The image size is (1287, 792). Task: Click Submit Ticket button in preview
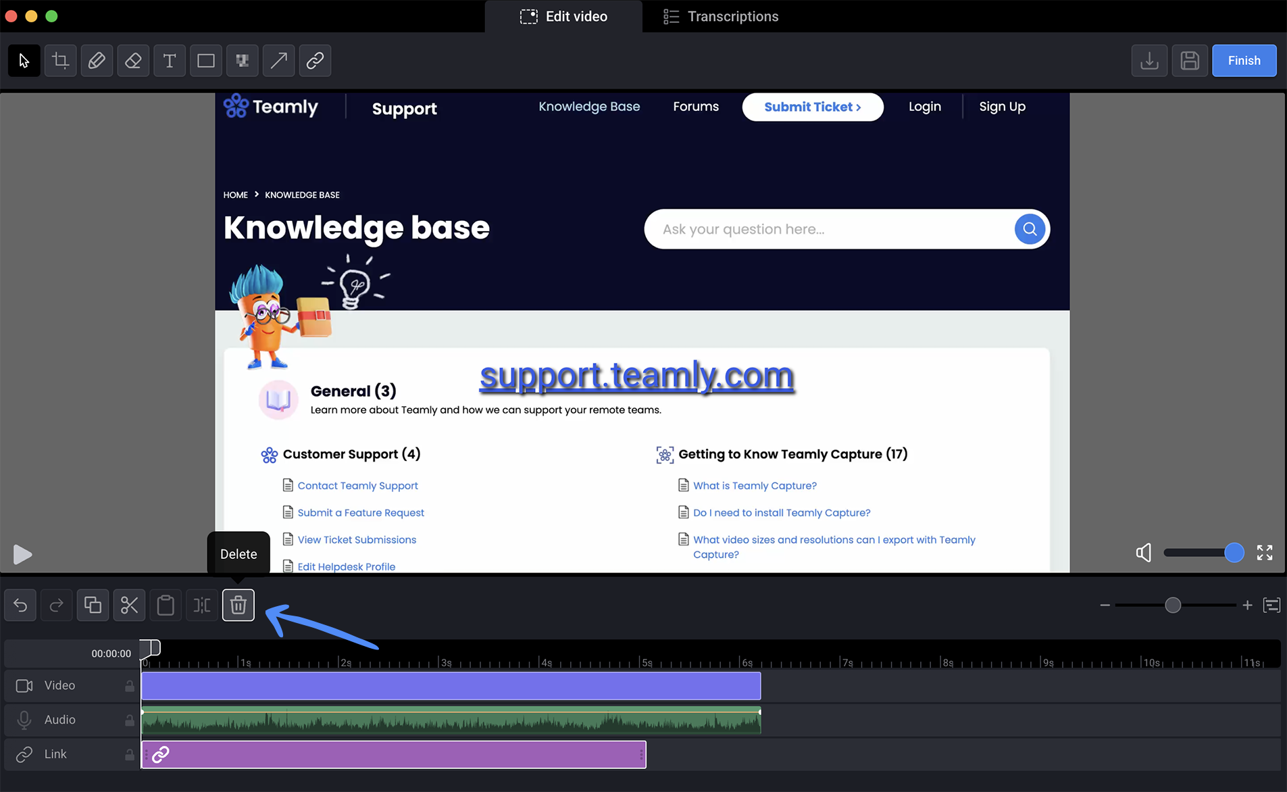click(x=813, y=107)
